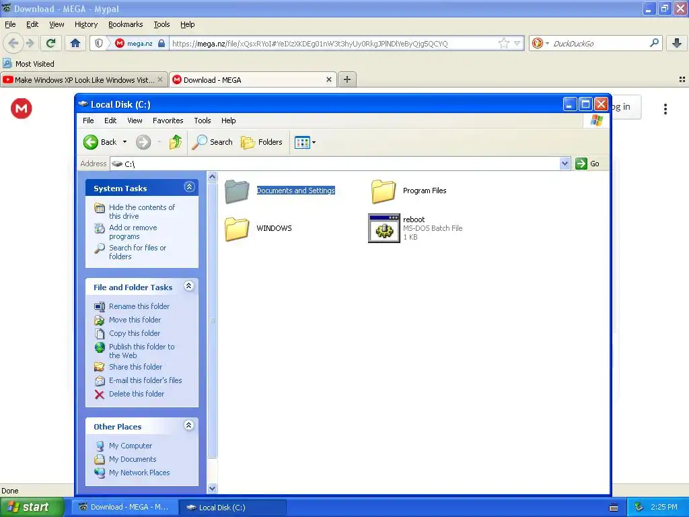
Task: Open Explorer Tools menu
Action: coord(202,120)
